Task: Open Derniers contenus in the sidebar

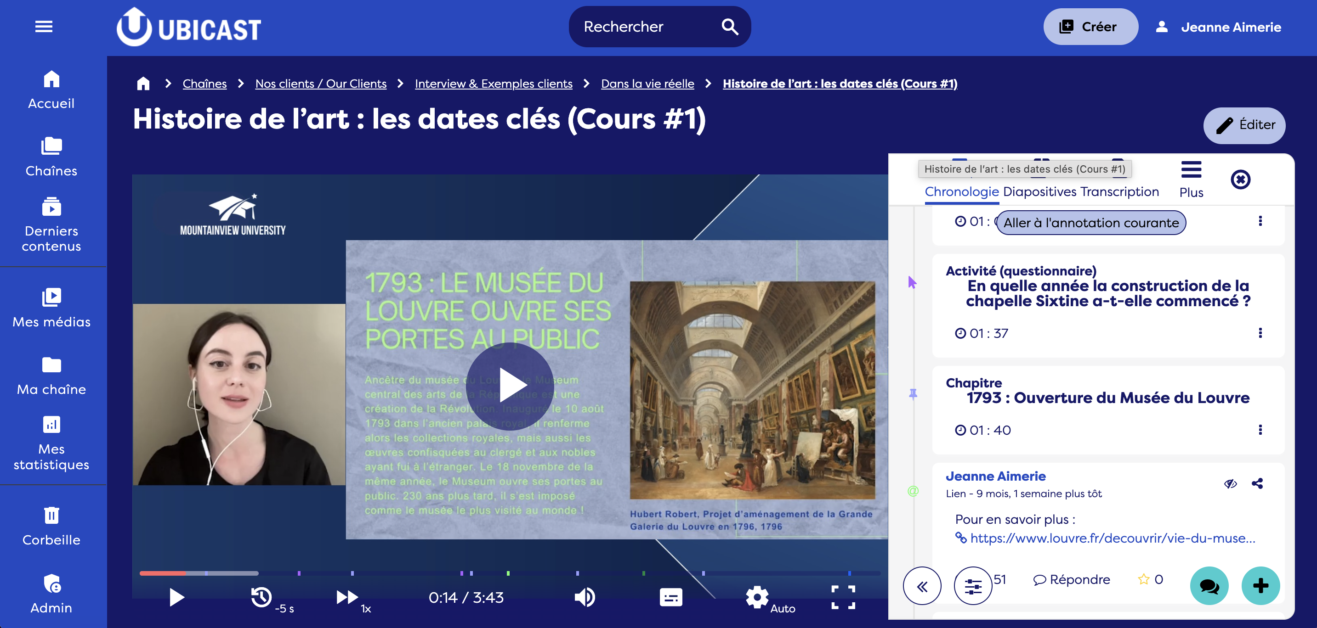Action: [51, 224]
